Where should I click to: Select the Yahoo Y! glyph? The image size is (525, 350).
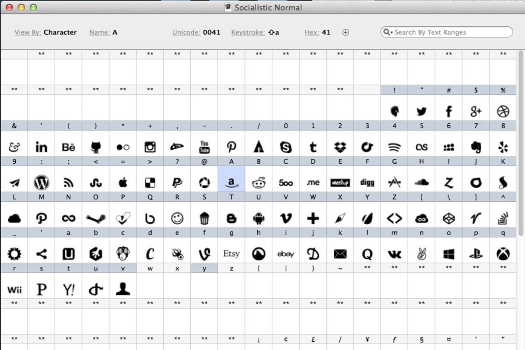69,289
